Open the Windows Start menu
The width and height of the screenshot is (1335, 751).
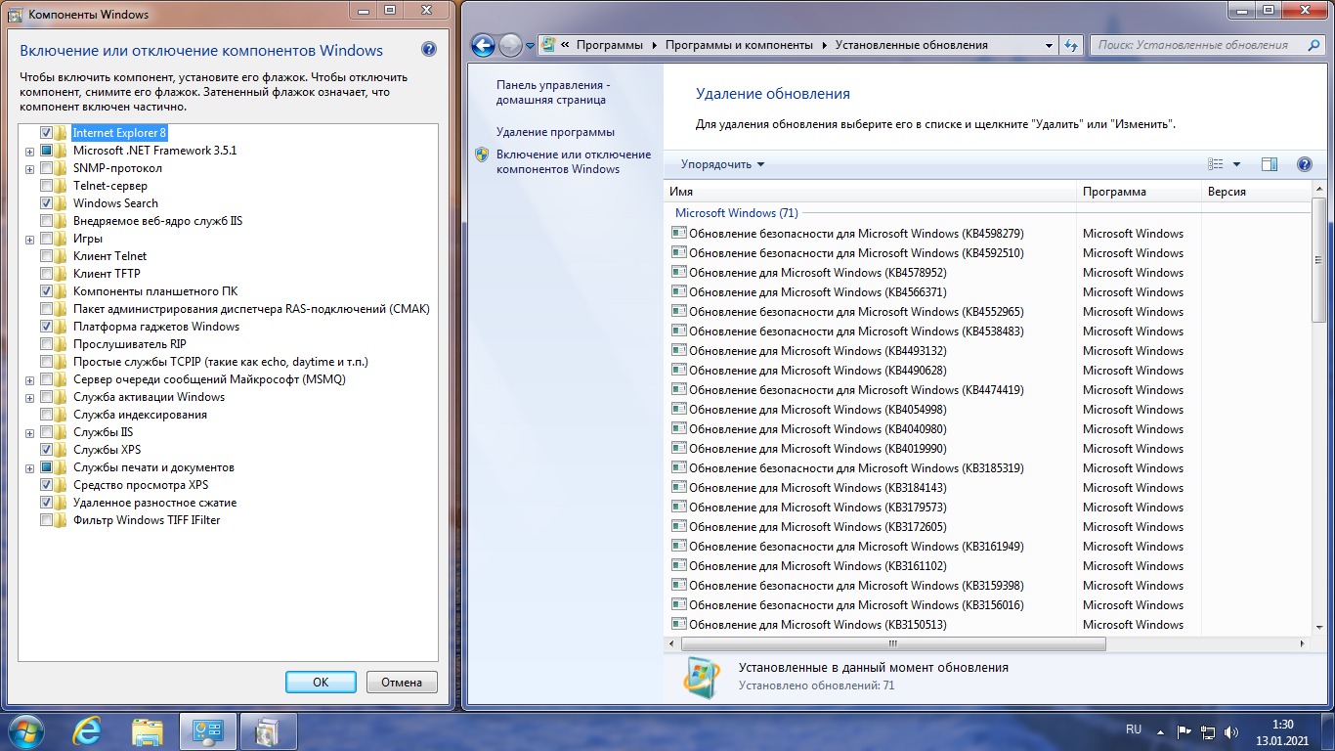coord(26,731)
